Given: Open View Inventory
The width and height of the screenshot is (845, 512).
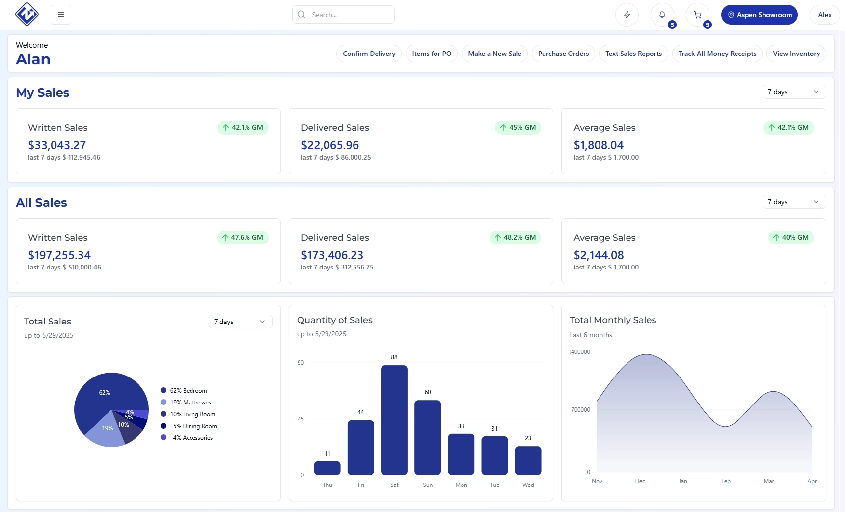Looking at the screenshot, I should click(796, 54).
